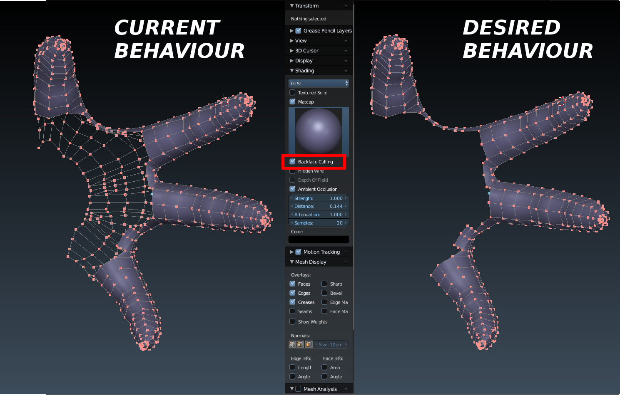620x395 pixels.
Task: Enable the Edge Ma overlay checkbox
Action: click(324, 302)
